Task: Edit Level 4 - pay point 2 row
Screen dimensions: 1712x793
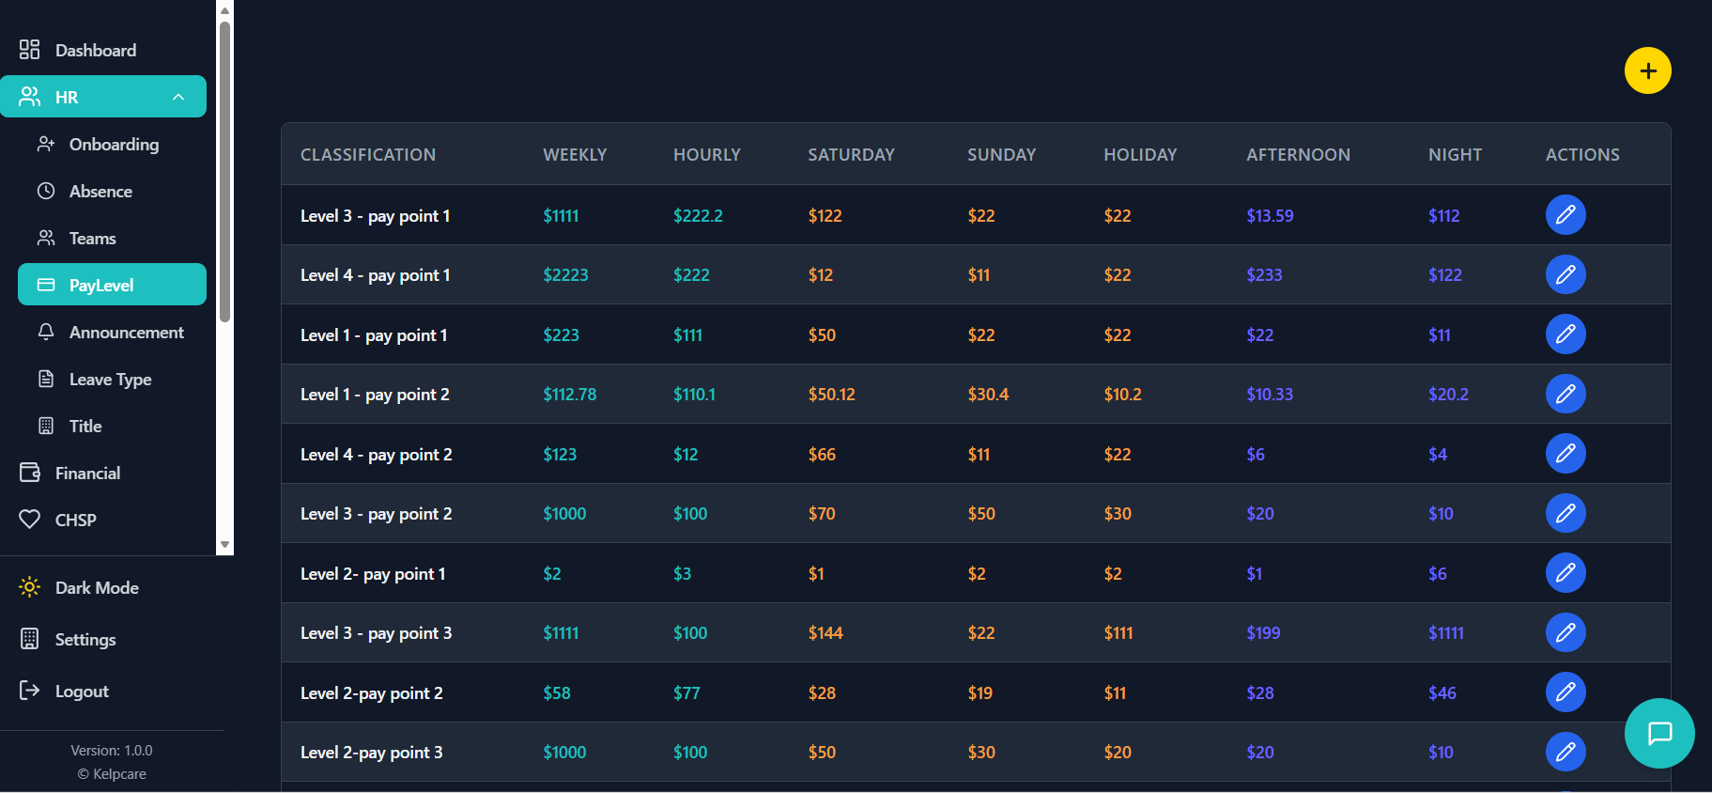Action: tap(1565, 454)
